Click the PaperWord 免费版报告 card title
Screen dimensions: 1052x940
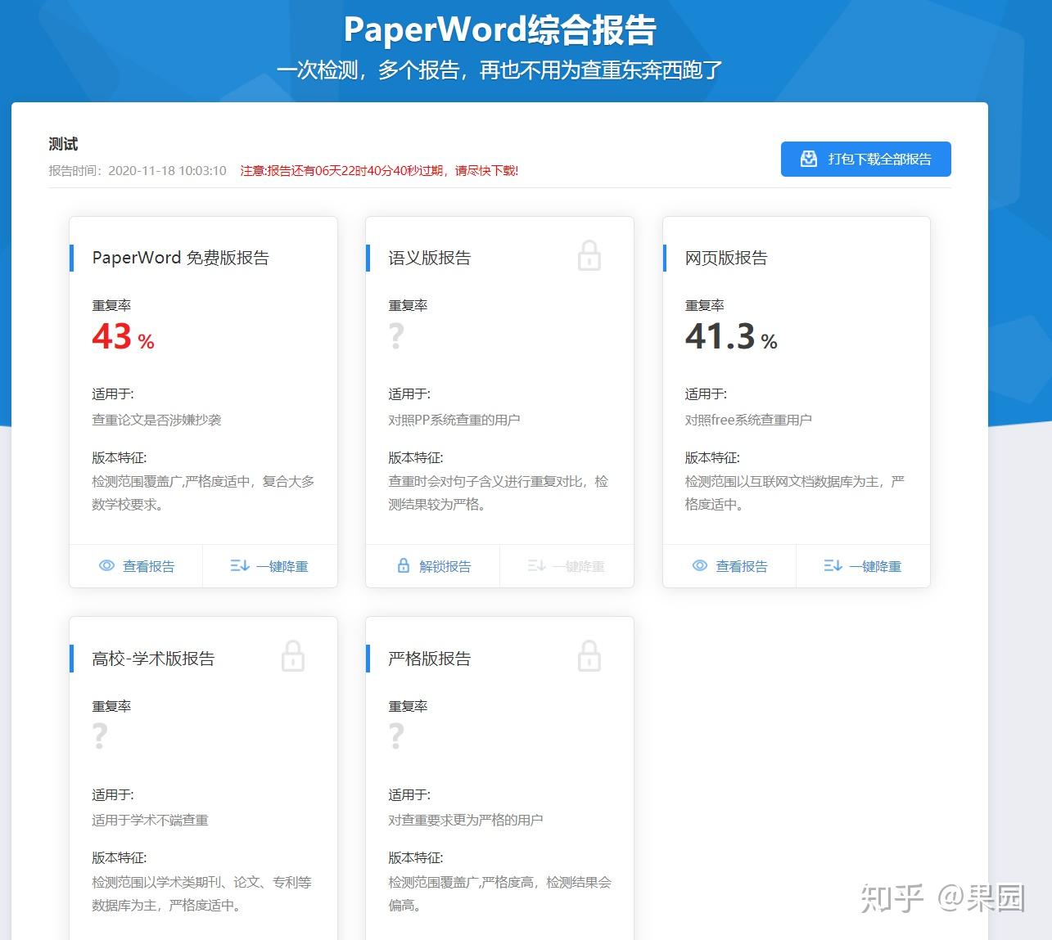(181, 258)
